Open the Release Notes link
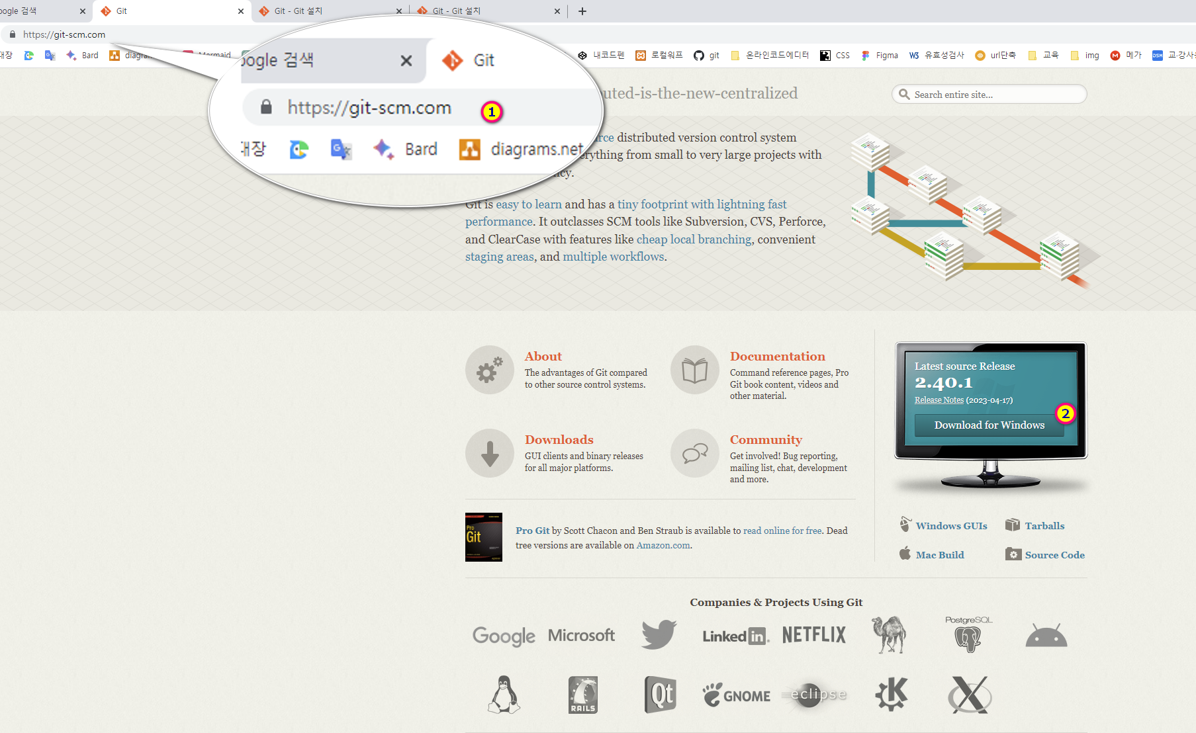This screenshot has width=1196, height=733. tap(939, 400)
